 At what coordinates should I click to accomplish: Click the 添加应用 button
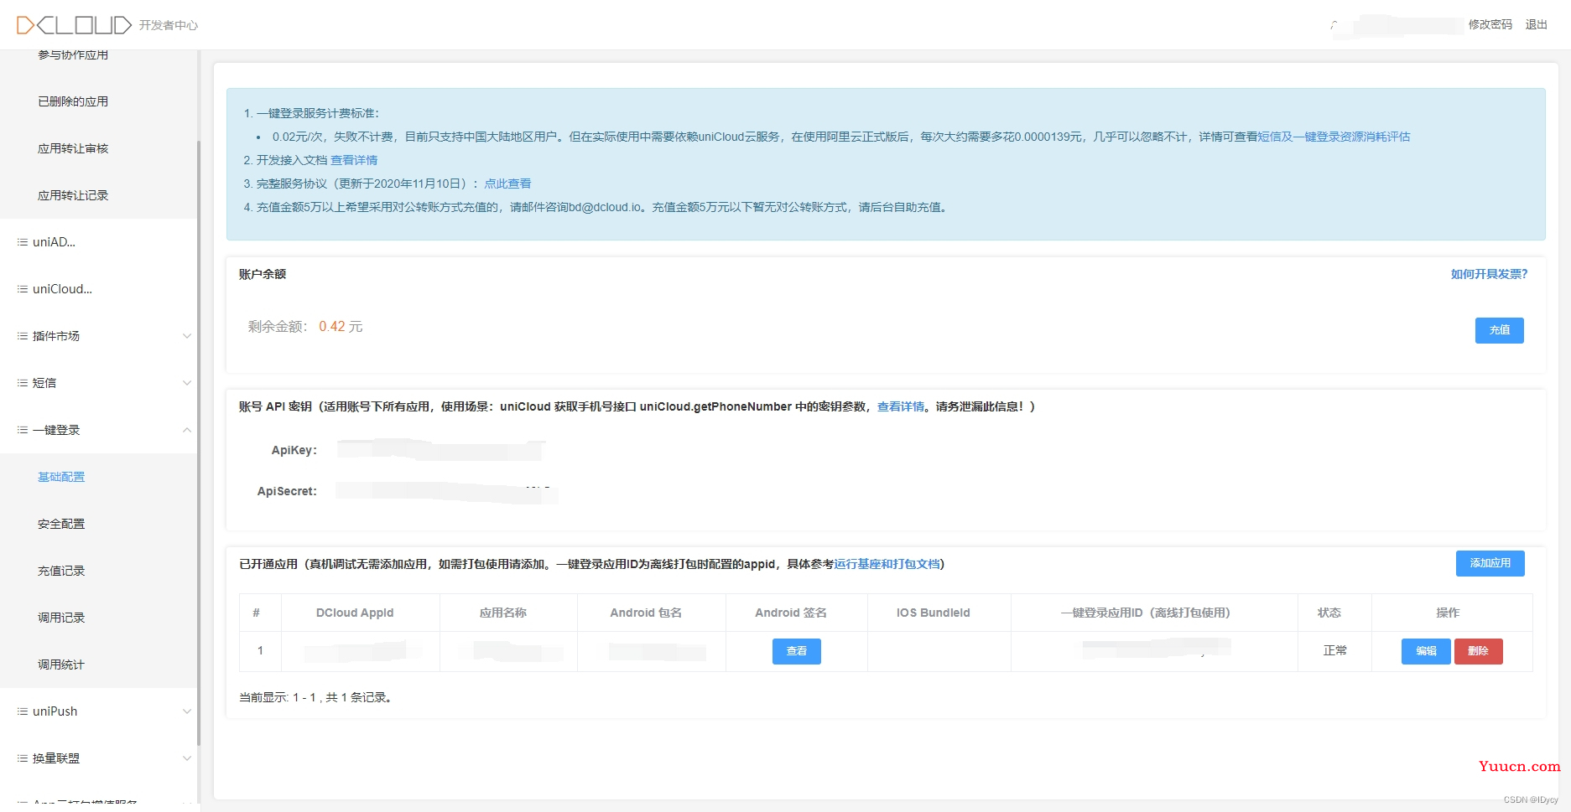click(x=1490, y=563)
